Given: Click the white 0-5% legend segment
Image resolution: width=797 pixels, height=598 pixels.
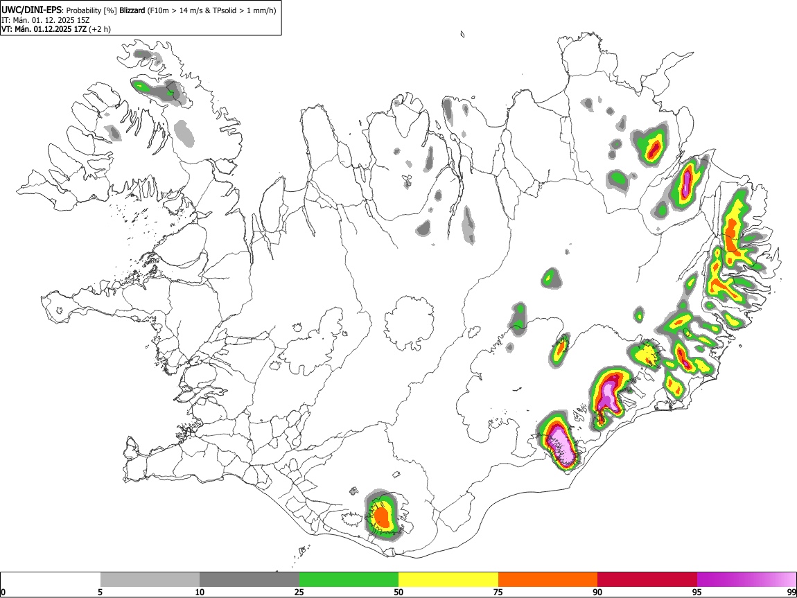Looking at the screenshot, I should (x=51, y=580).
